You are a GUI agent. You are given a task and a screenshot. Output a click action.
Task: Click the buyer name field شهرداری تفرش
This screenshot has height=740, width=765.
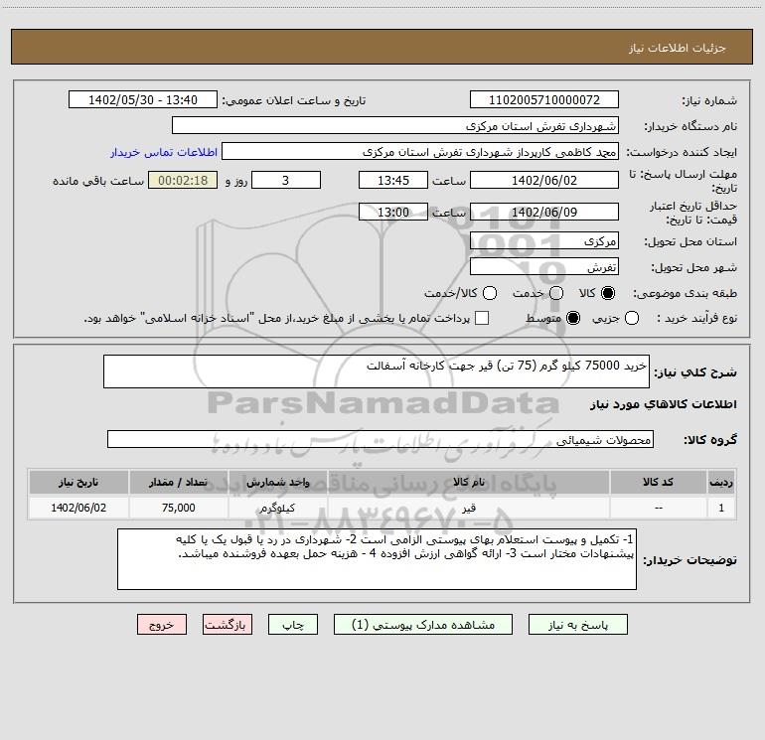395,126
